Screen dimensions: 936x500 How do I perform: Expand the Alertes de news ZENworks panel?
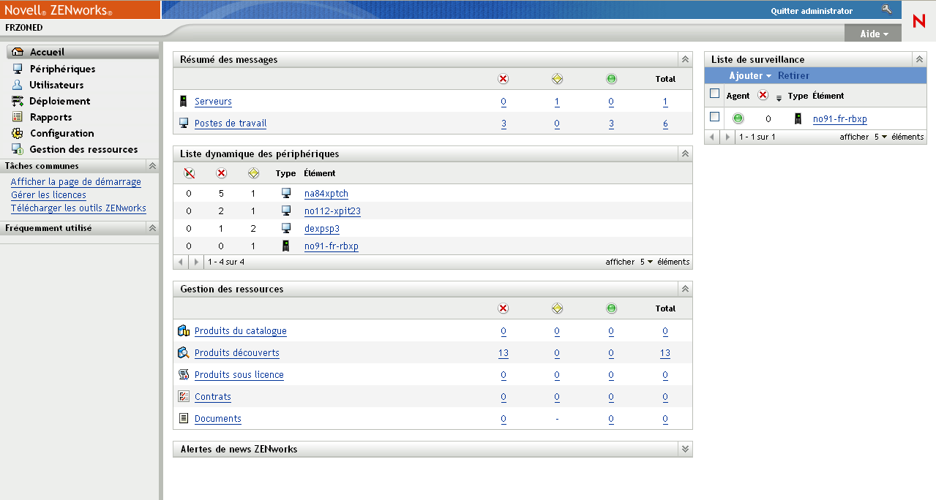685,449
